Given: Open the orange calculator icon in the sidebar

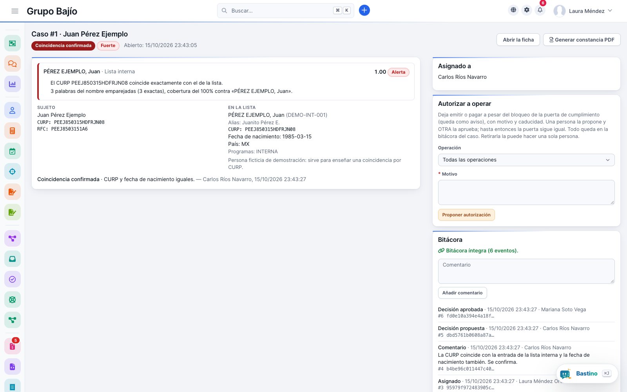Looking at the screenshot, I should click(13, 131).
